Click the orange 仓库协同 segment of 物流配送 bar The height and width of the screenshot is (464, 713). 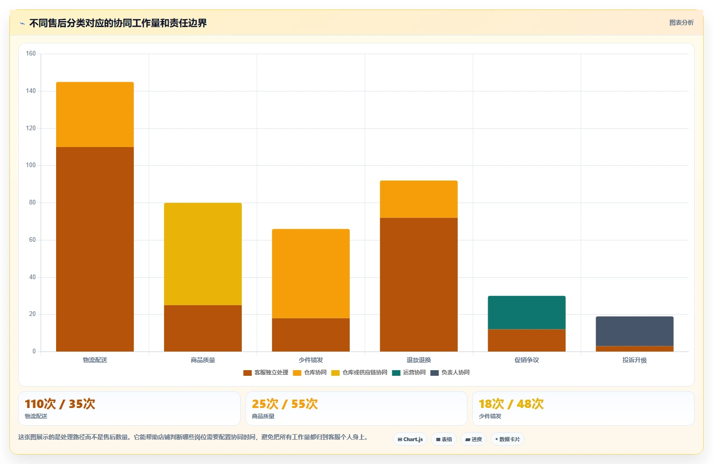click(x=95, y=114)
